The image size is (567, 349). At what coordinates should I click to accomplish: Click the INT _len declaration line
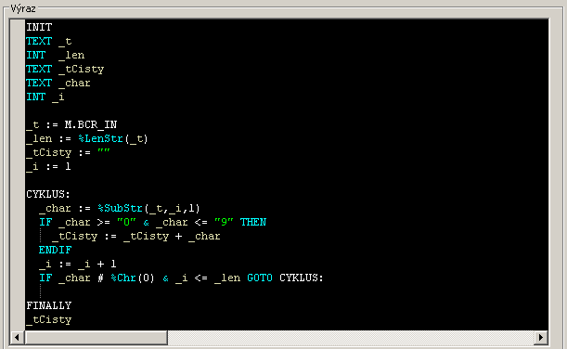(56, 55)
